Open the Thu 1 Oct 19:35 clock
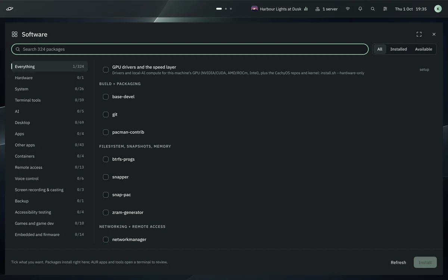 click(411, 9)
